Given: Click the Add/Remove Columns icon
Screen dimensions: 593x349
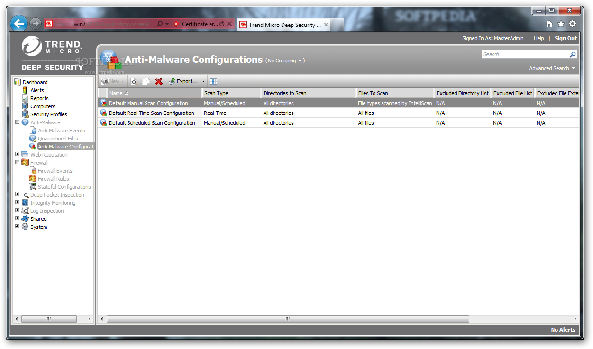Looking at the screenshot, I should coord(213,81).
